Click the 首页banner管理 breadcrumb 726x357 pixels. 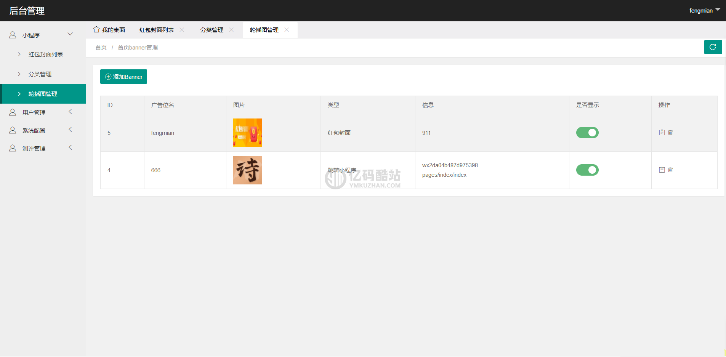click(x=138, y=47)
